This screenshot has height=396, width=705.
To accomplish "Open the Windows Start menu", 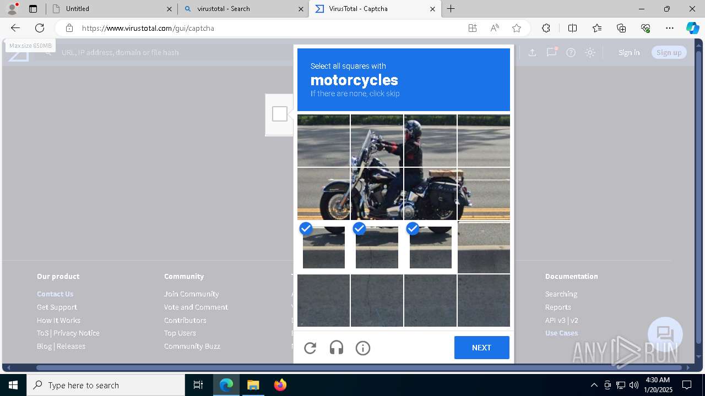I will pyautogui.click(x=13, y=385).
